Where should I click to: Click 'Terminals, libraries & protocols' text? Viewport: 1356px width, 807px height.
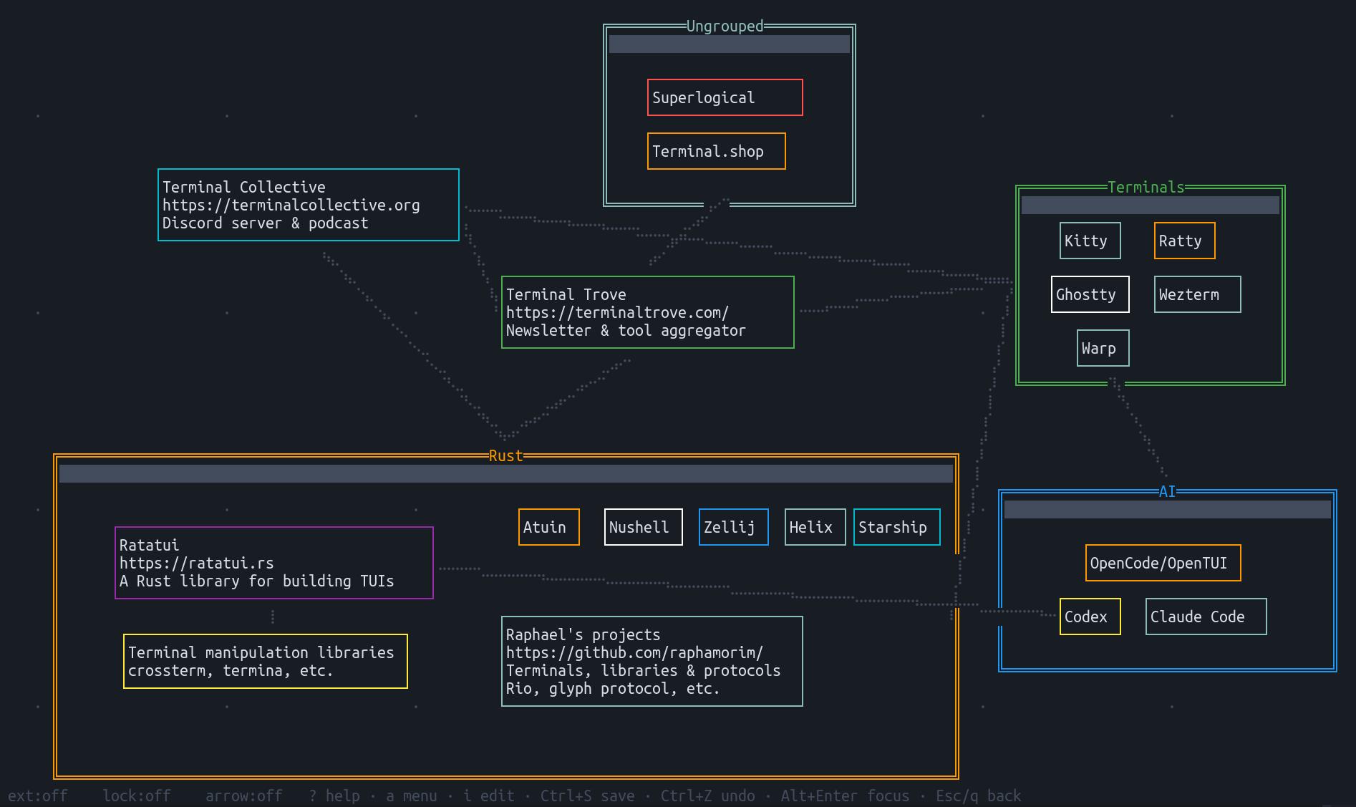[643, 670]
